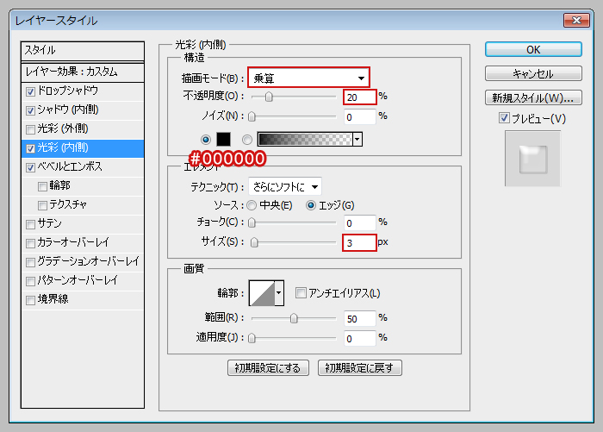Click the 範囲 value field showing 50
603x432 pixels.
click(x=359, y=319)
